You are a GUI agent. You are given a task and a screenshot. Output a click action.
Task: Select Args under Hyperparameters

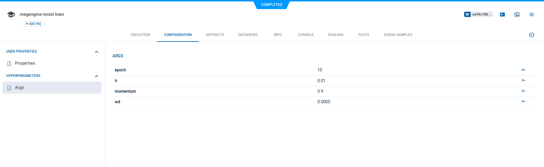[19, 87]
